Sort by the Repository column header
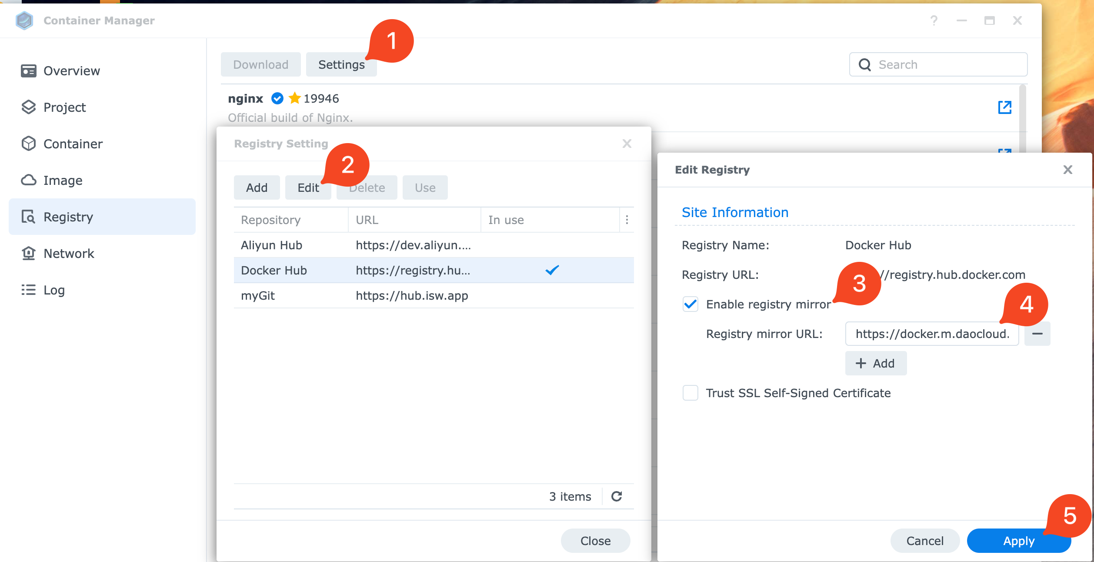 [x=291, y=220]
